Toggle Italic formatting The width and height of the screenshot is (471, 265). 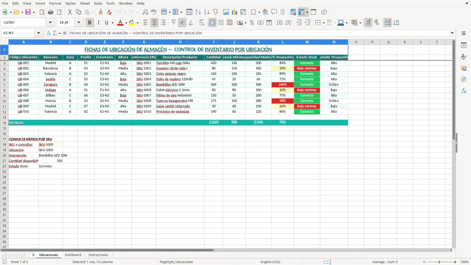pos(99,23)
